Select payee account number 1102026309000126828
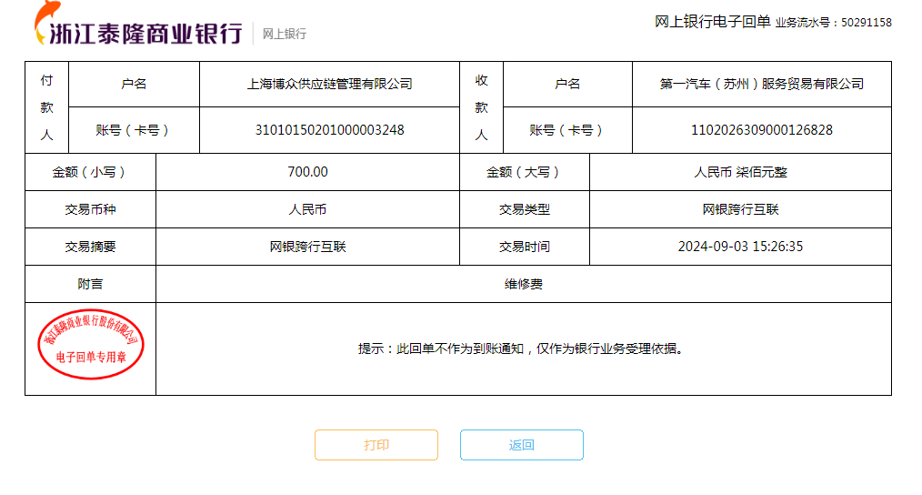 point(761,130)
